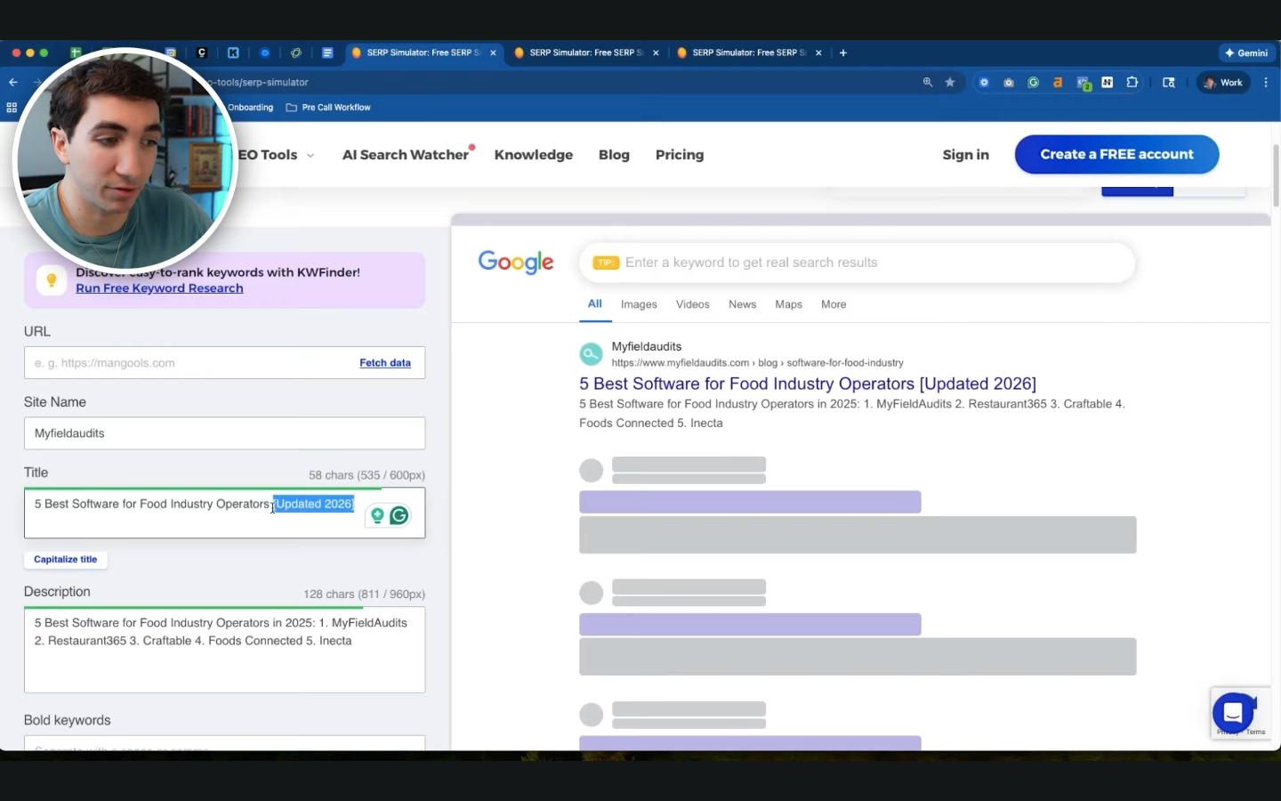Click the blue result title 5 Best Software
The height and width of the screenshot is (801, 1281).
pos(808,384)
